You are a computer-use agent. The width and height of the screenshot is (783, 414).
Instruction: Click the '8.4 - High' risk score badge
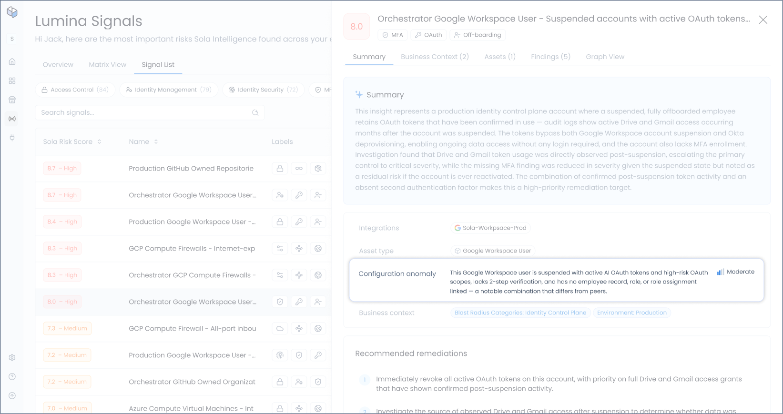(x=62, y=222)
